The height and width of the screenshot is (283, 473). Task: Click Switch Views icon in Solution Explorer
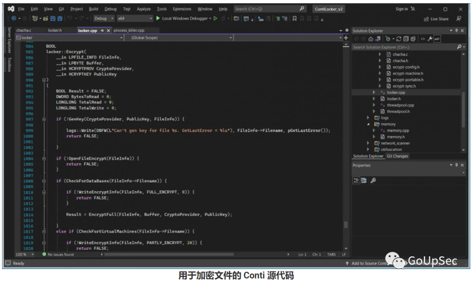click(378, 38)
